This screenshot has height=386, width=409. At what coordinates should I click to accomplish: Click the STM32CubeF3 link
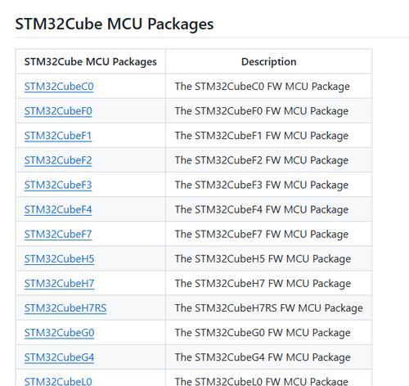point(58,185)
